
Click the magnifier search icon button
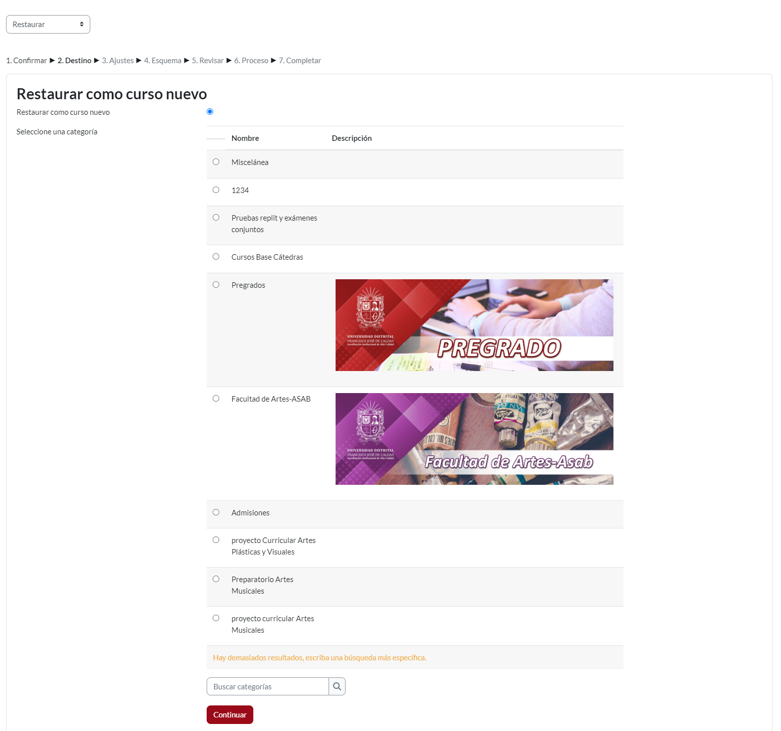337,686
